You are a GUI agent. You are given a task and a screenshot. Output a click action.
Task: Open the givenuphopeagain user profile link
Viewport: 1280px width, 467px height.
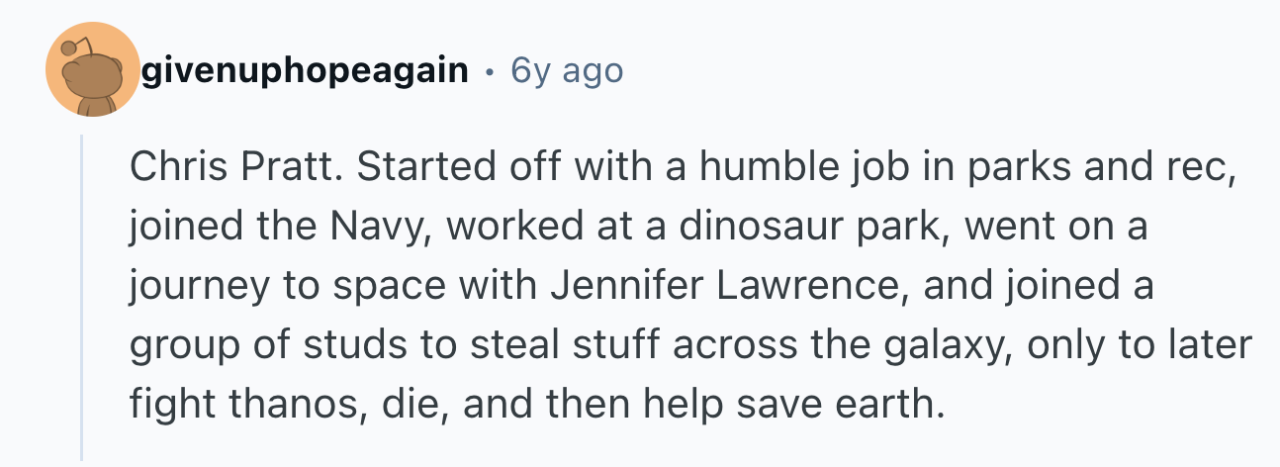305,71
